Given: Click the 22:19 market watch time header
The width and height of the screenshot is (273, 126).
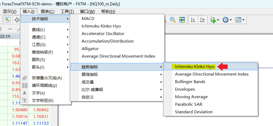Looking at the screenshot, I should coord(5,36).
